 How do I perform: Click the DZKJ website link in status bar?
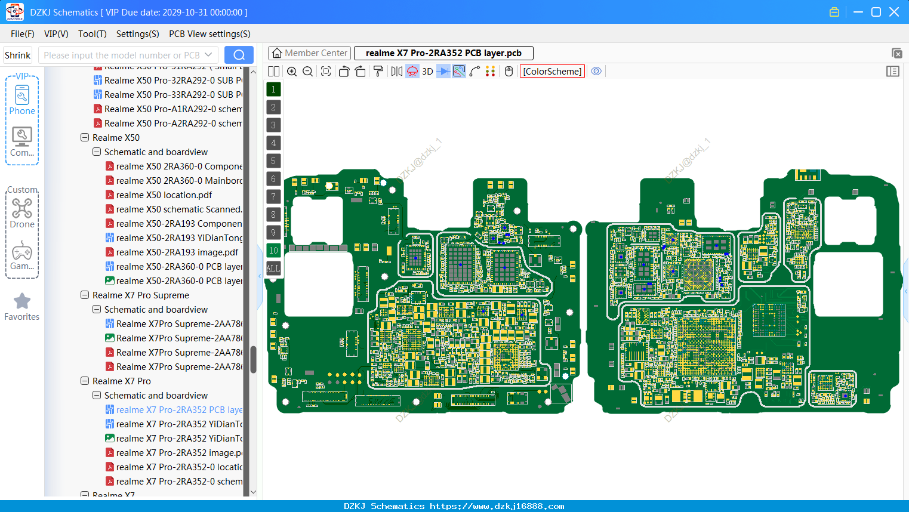(x=497, y=506)
